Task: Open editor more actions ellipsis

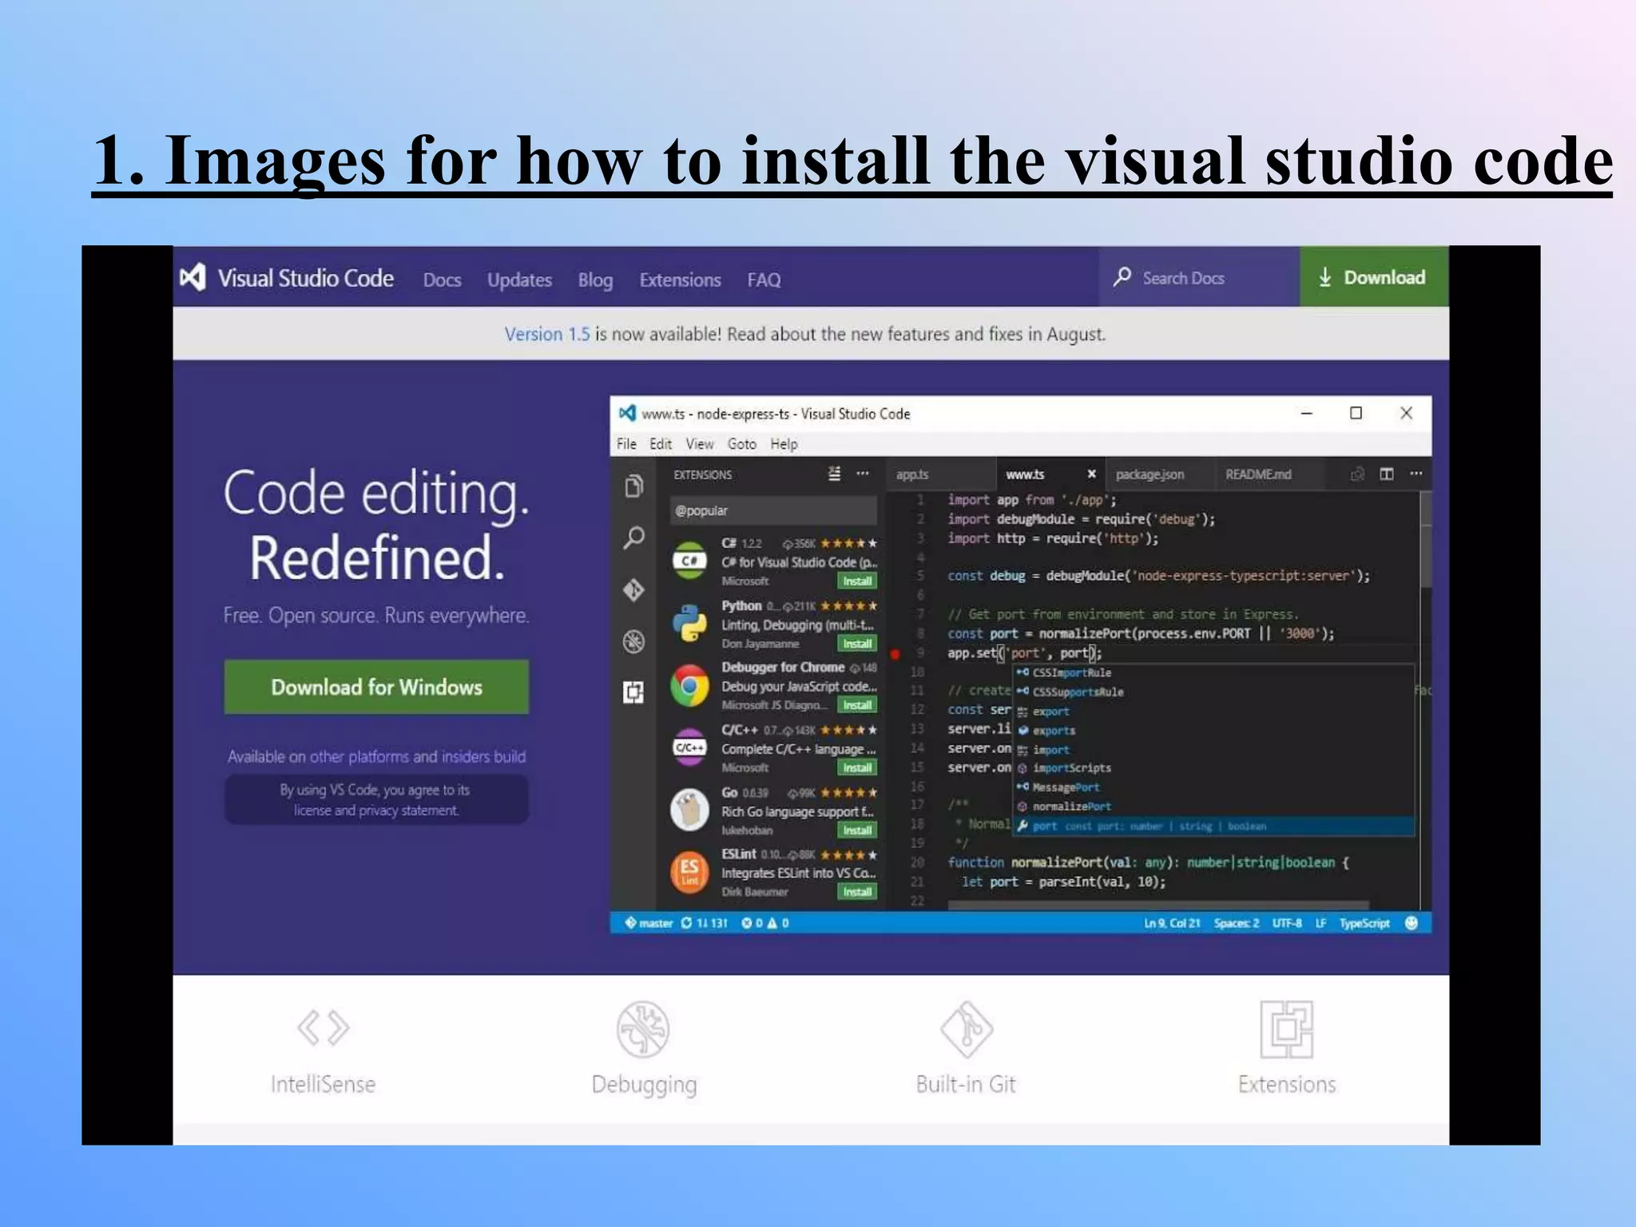Action: [1416, 474]
